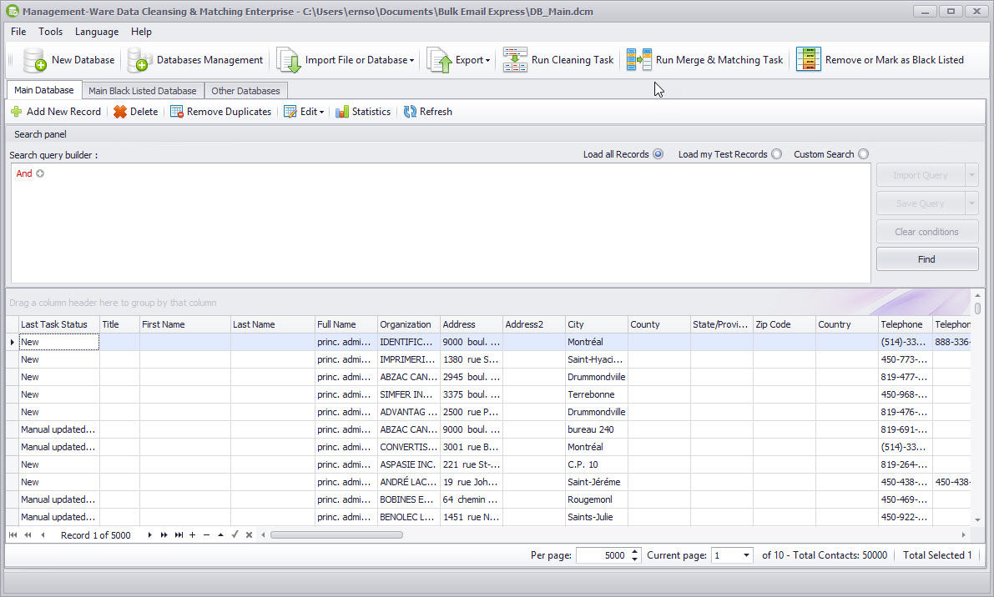Cancel the edit with navigator X button

click(250, 535)
